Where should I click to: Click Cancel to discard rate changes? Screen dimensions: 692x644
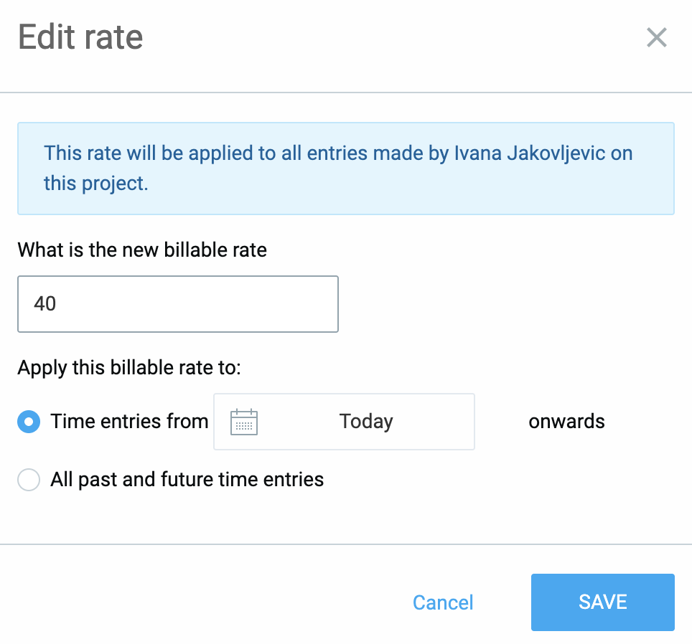[442, 602]
